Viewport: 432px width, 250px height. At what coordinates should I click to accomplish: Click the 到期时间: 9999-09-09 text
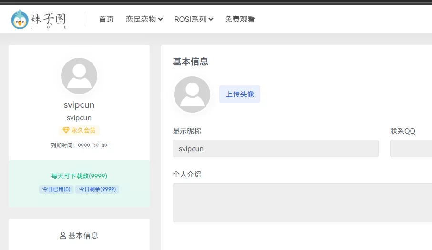tap(79, 146)
